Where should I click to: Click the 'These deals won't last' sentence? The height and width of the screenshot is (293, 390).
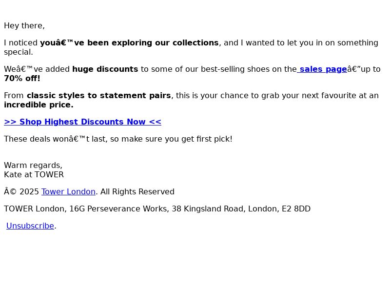pos(118,139)
